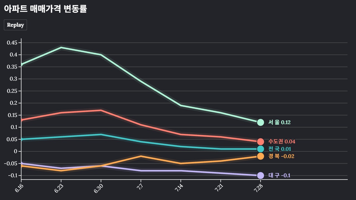The image size is (356, 200).
Task: Click the 0.45 y-axis tick label
Action: click(12, 43)
